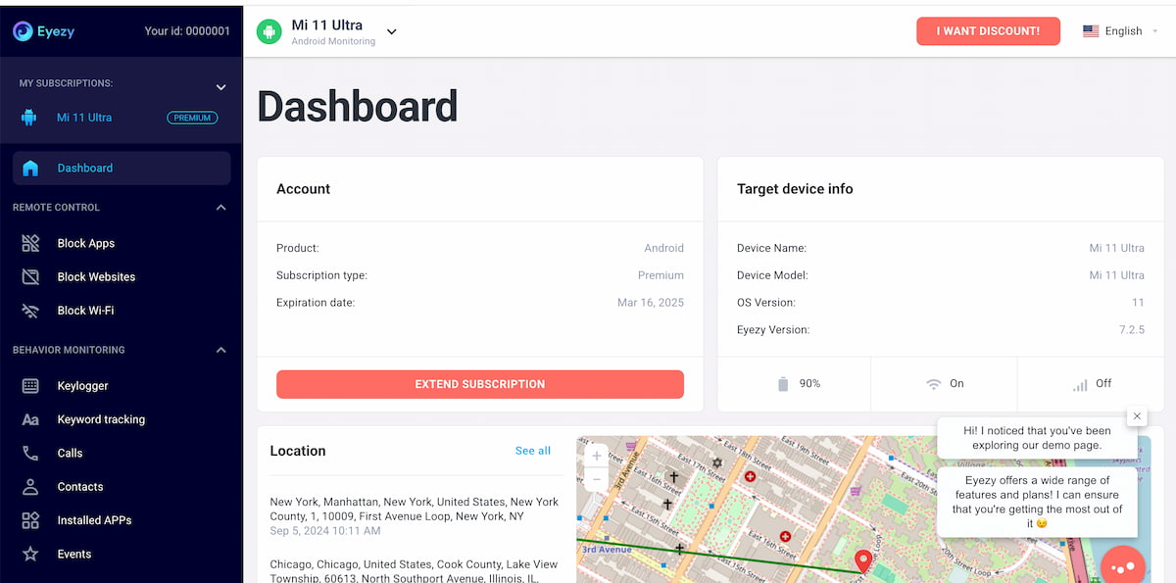This screenshot has height=583, width=1176.
Task: Click the Extend Subscription button
Action: [x=480, y=384]
